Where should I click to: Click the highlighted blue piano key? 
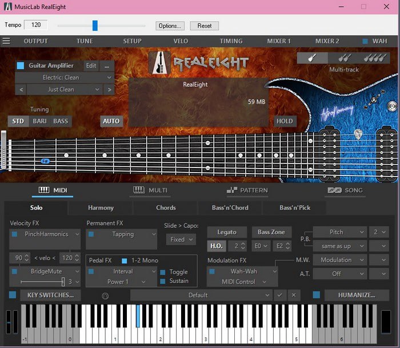138,315
